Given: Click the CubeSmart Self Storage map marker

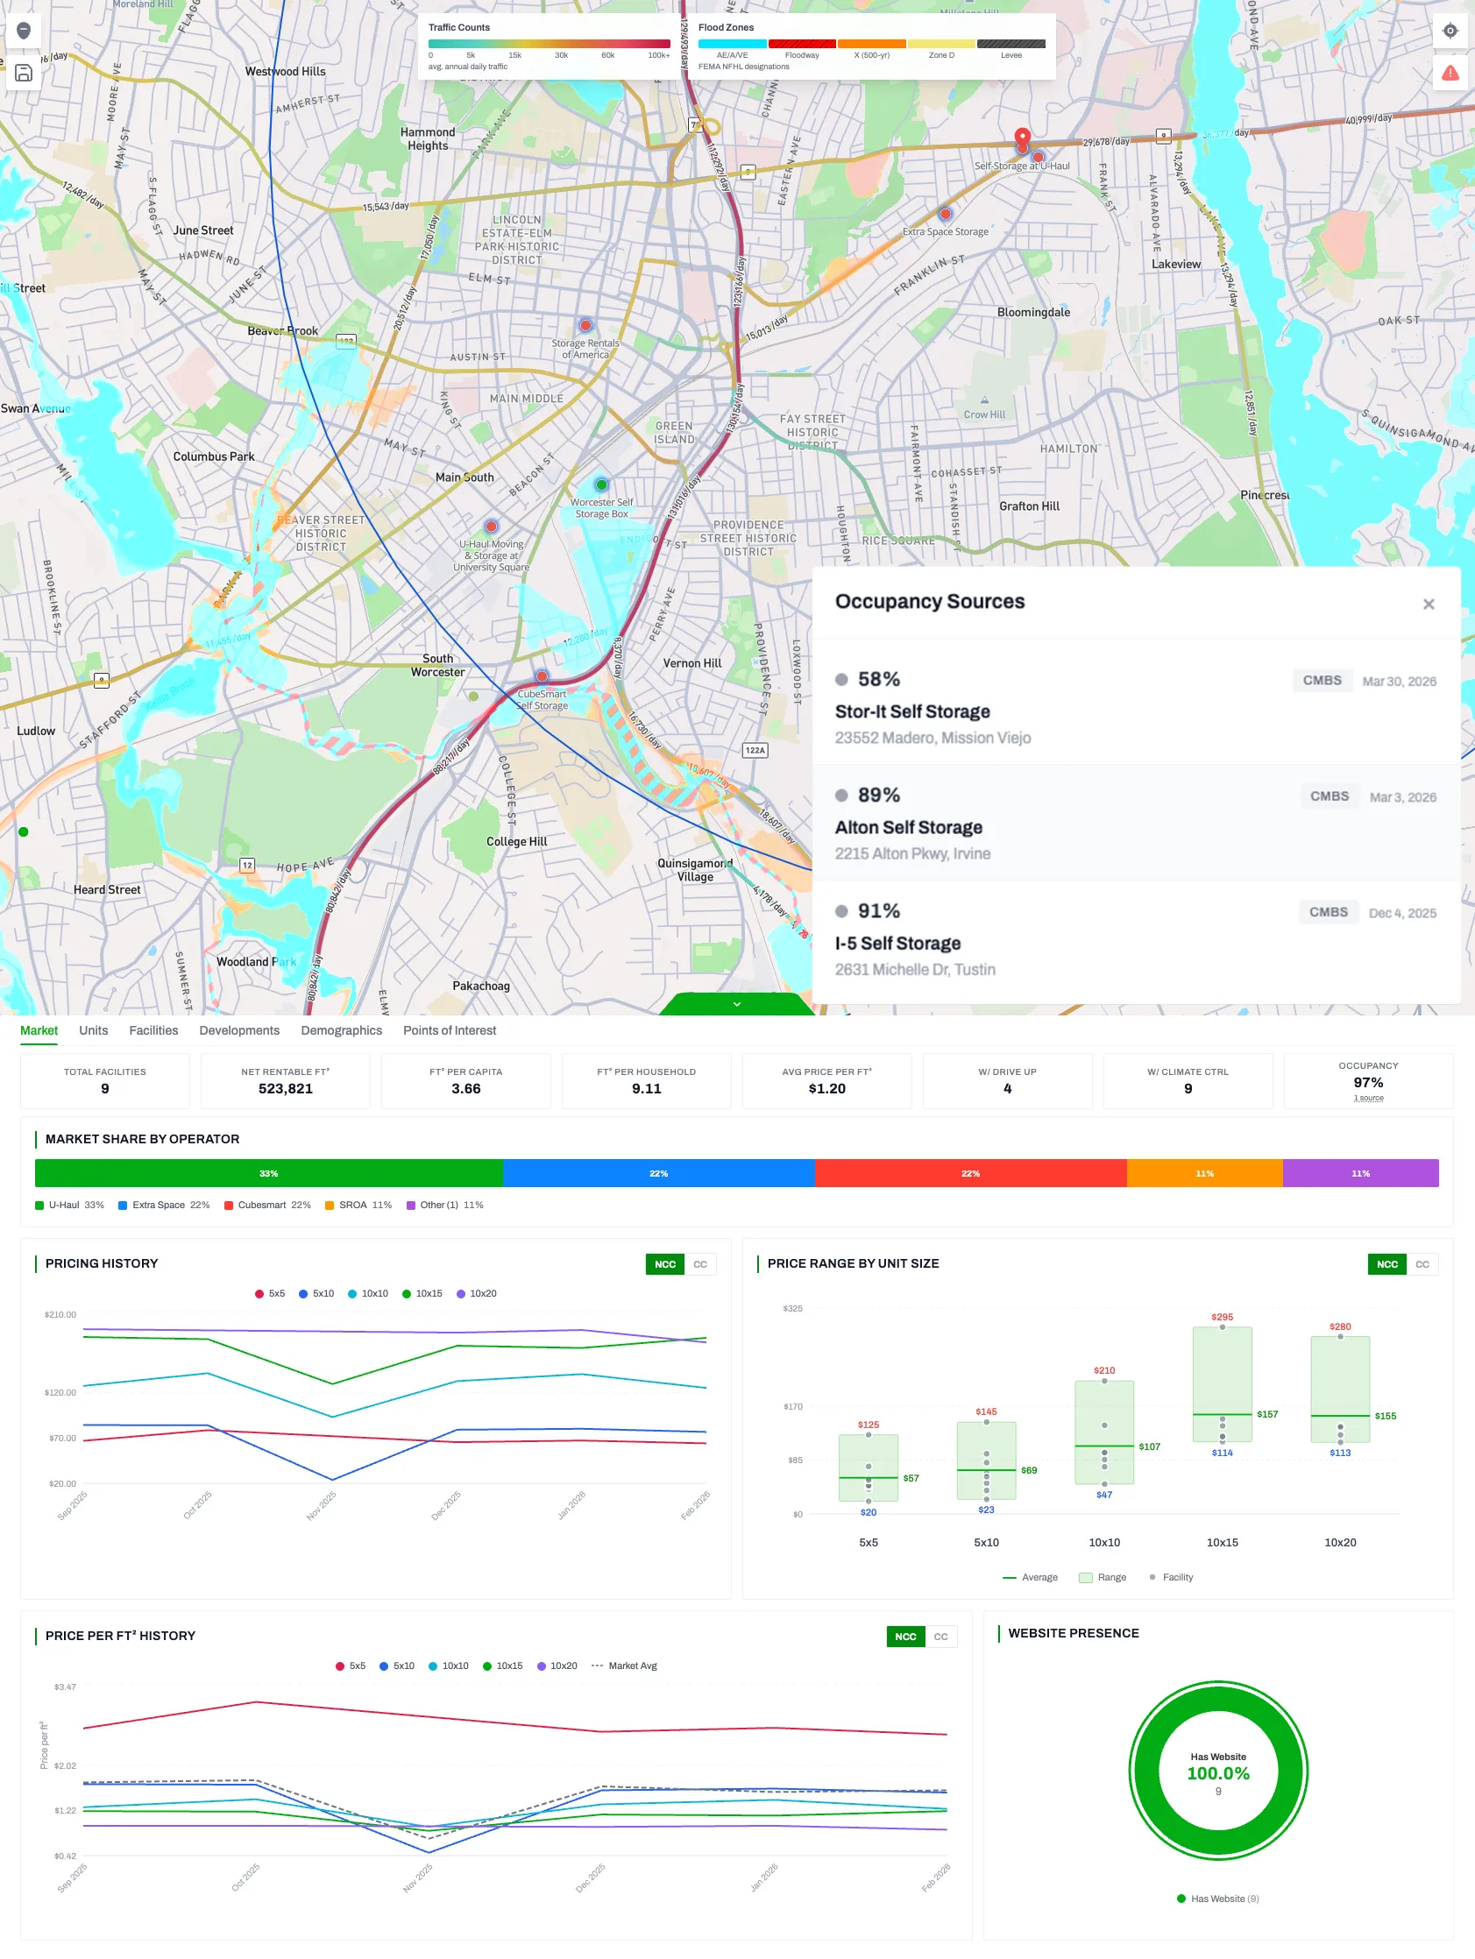Looking at the screenshot, I should pyautogui.click(x=542, y=676).
